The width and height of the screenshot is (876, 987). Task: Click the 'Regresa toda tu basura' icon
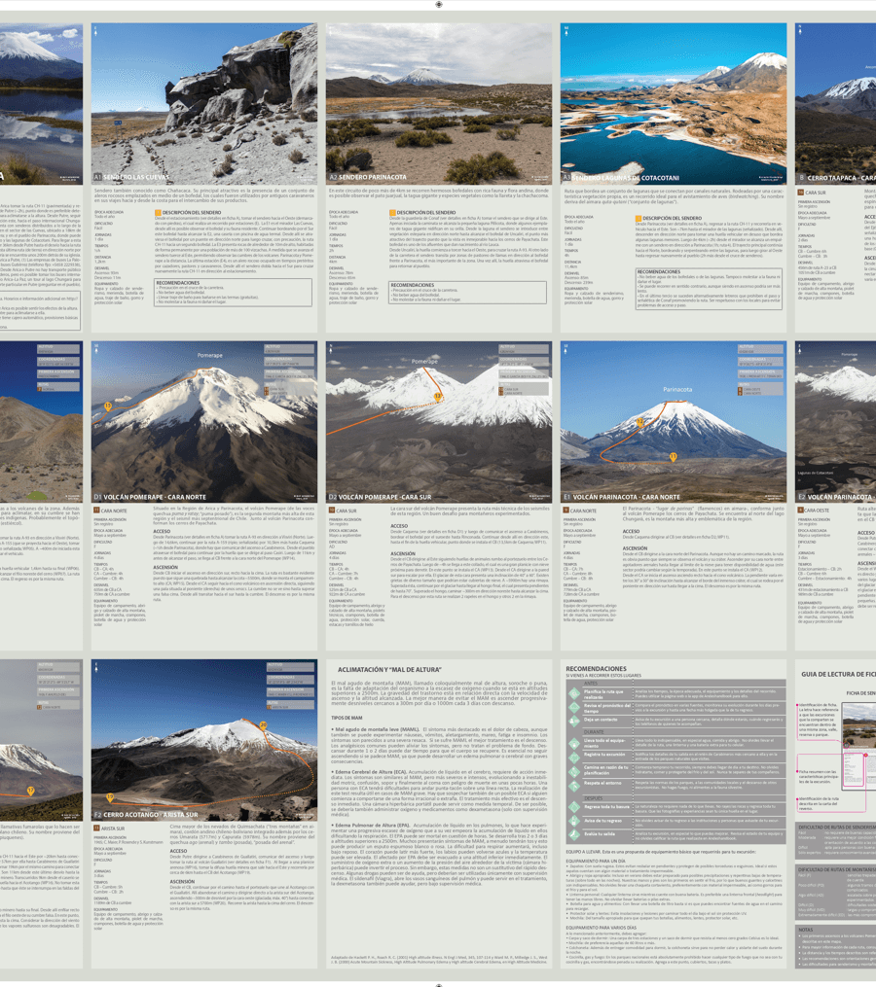tap(574, 808)
